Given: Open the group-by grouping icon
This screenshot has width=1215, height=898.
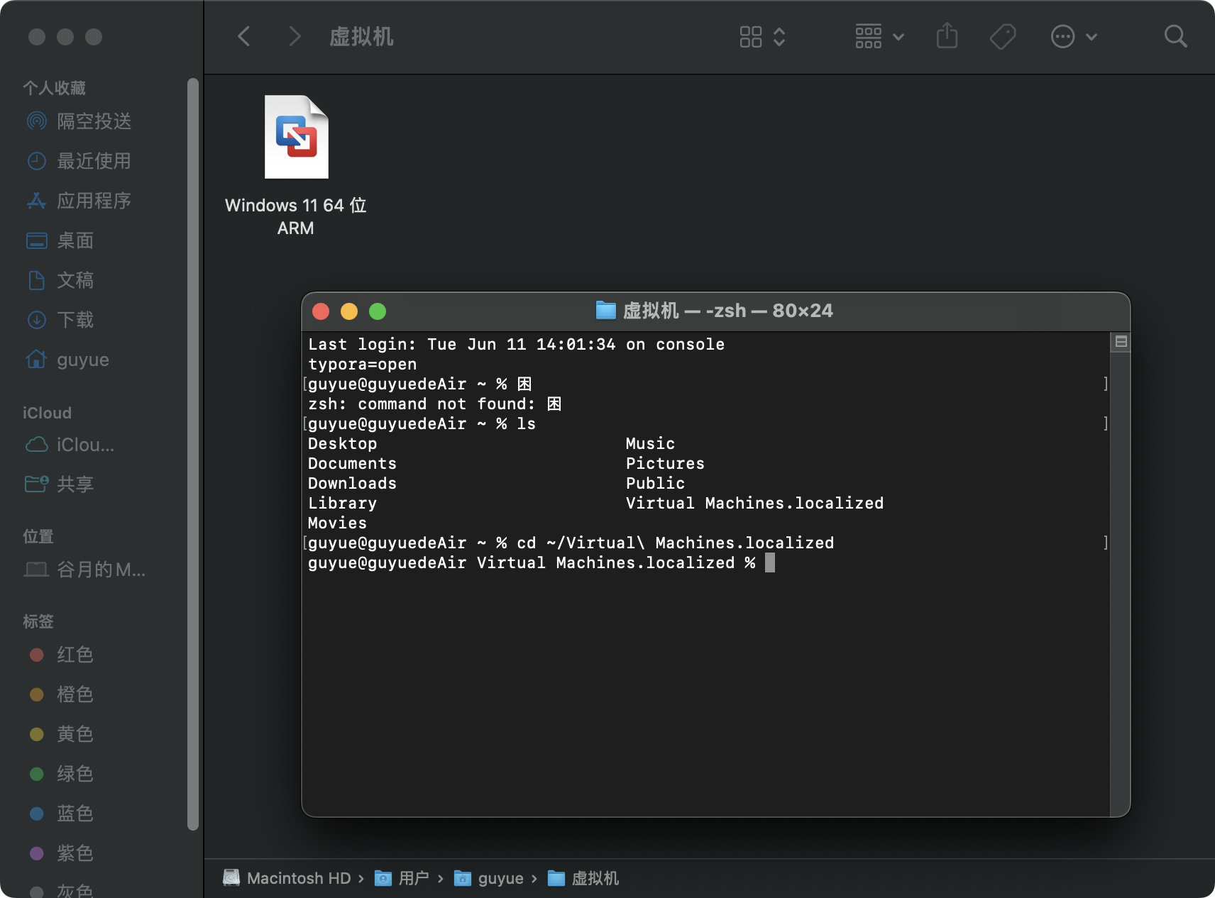Looking at the screenshot, I should click(x=869, y=36).
